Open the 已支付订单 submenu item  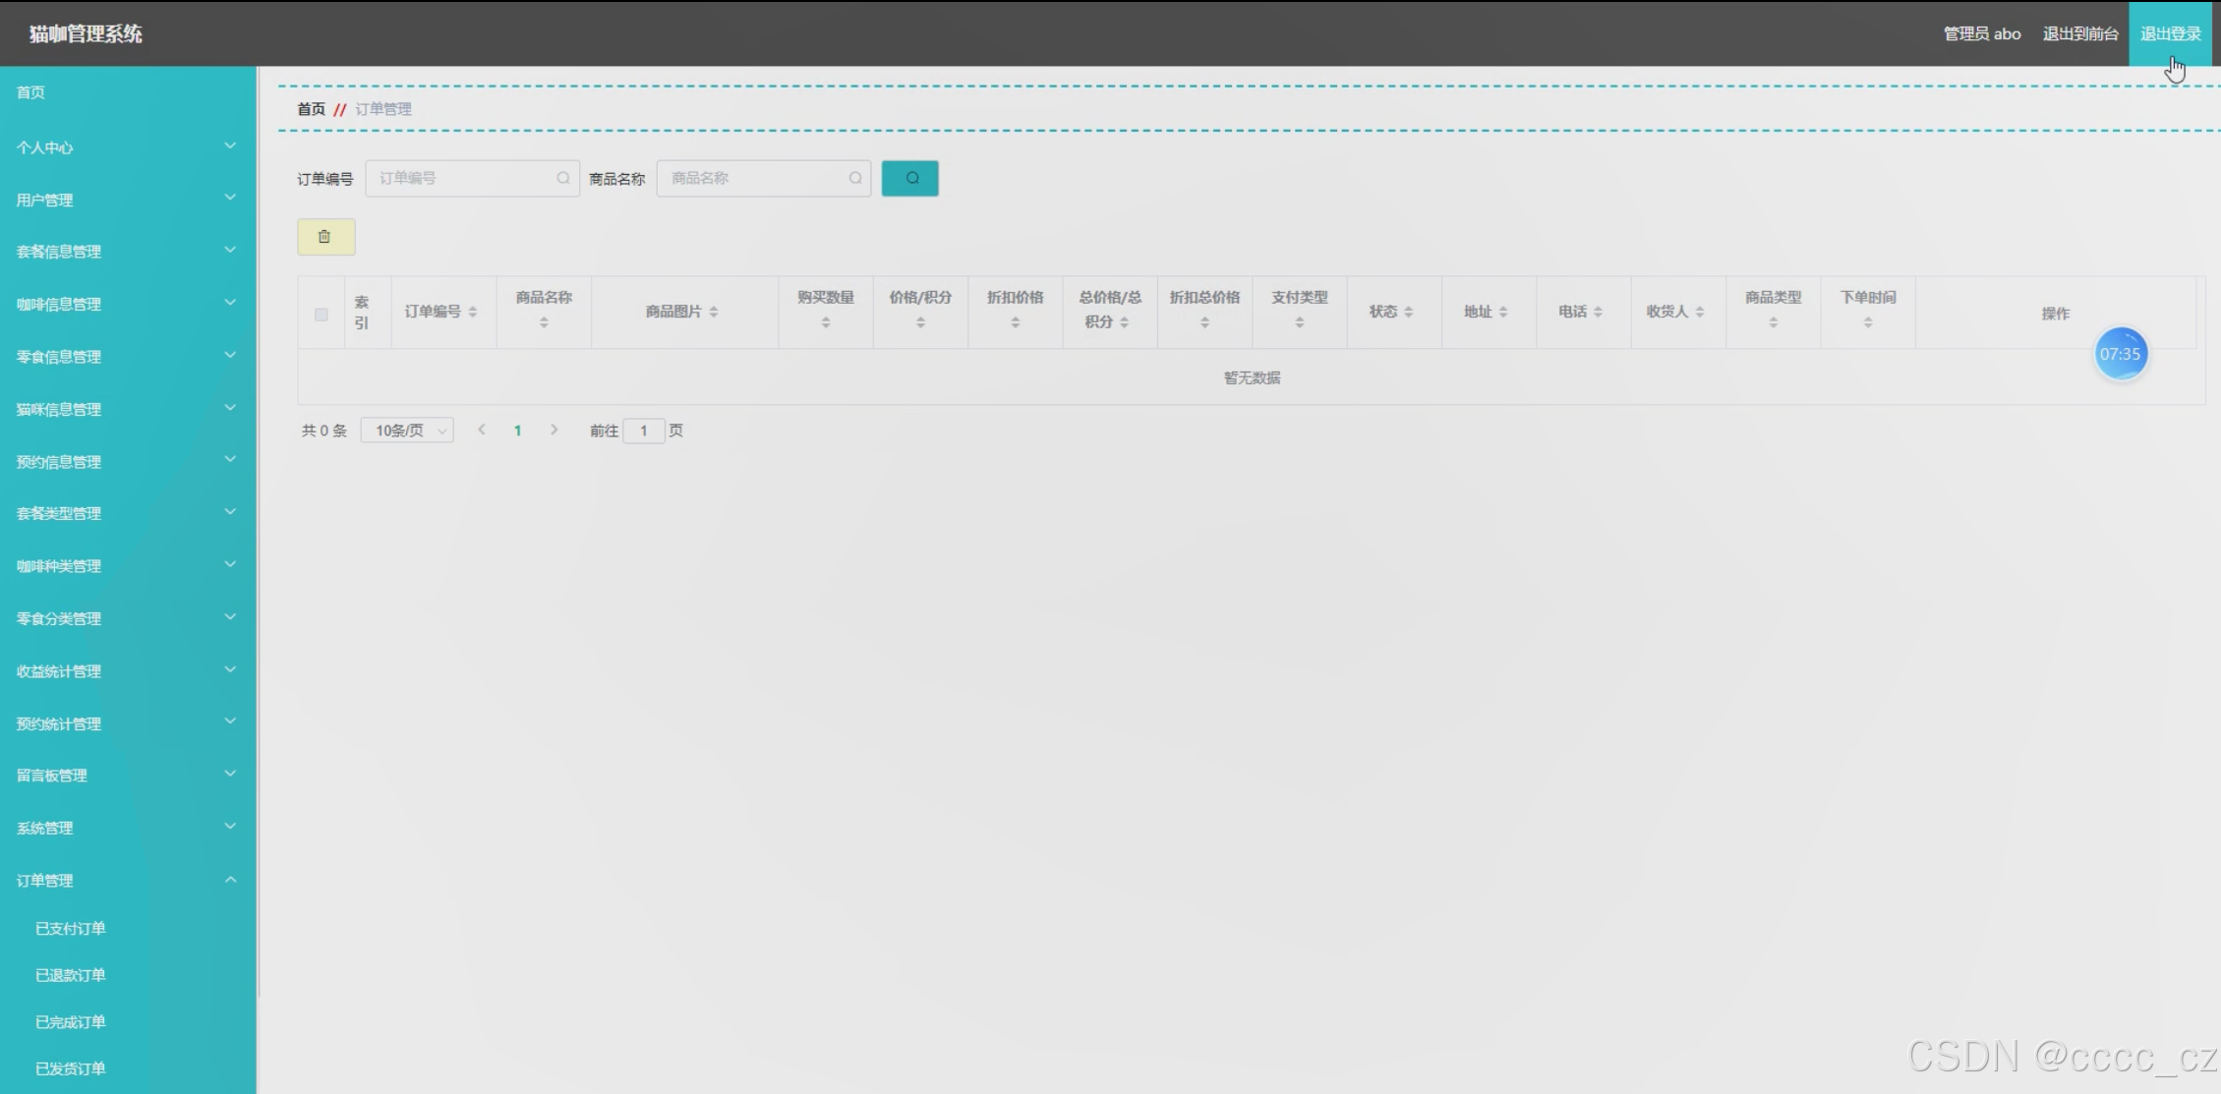[x=71, y=928]
